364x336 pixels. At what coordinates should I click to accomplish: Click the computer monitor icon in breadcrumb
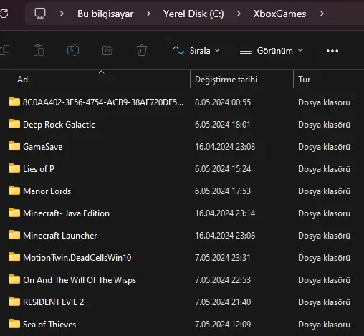40,14
